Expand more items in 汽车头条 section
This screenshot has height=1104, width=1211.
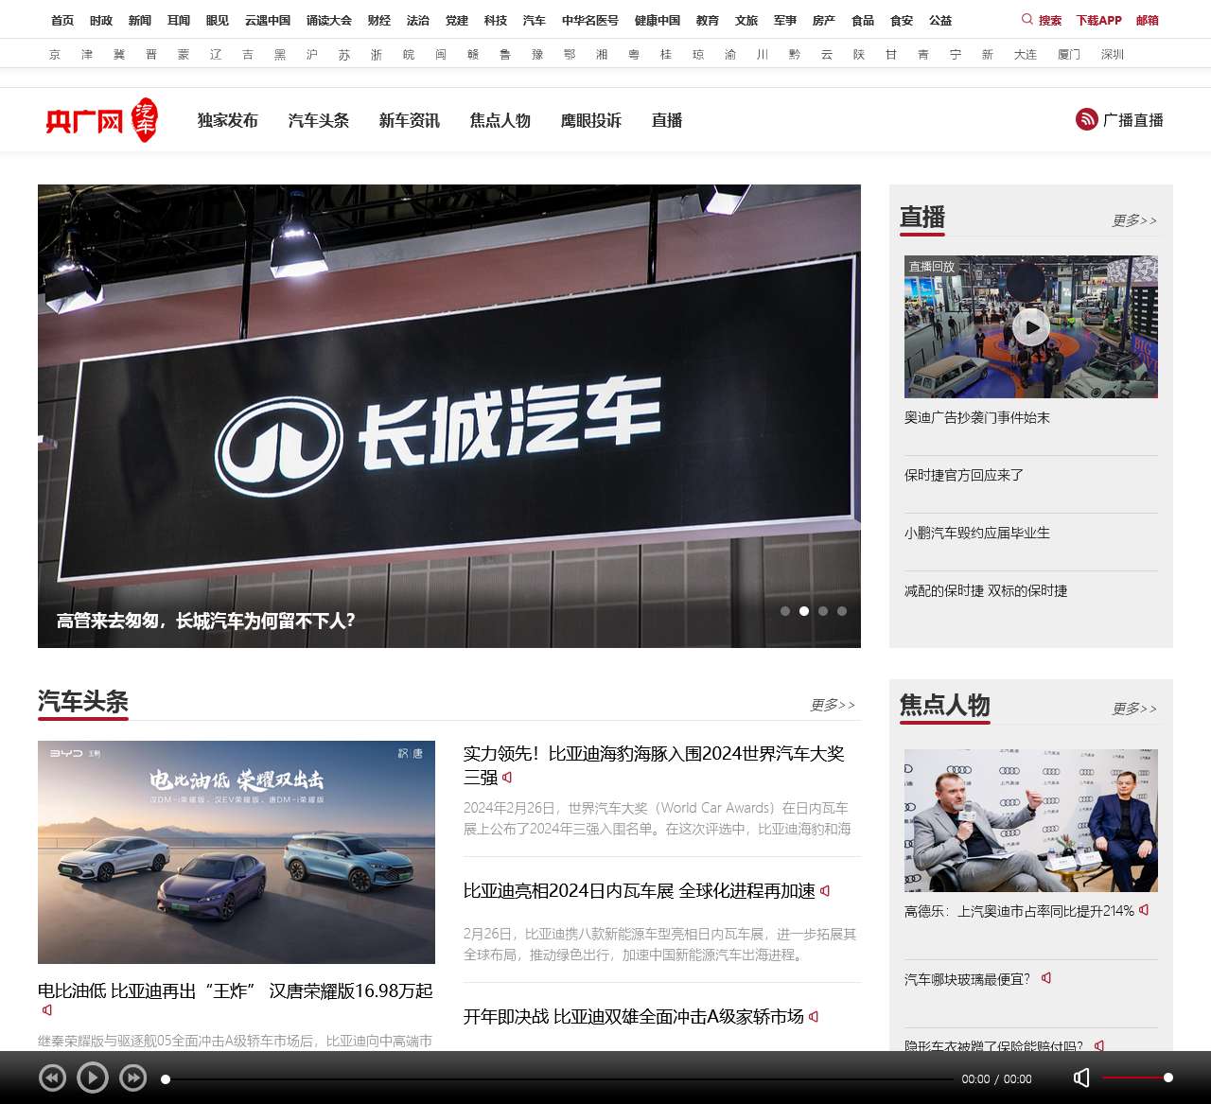click(833, 705)
